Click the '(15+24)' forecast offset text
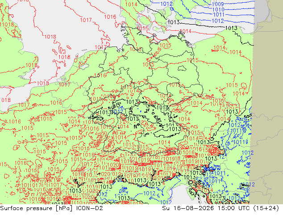 point(266,208)
